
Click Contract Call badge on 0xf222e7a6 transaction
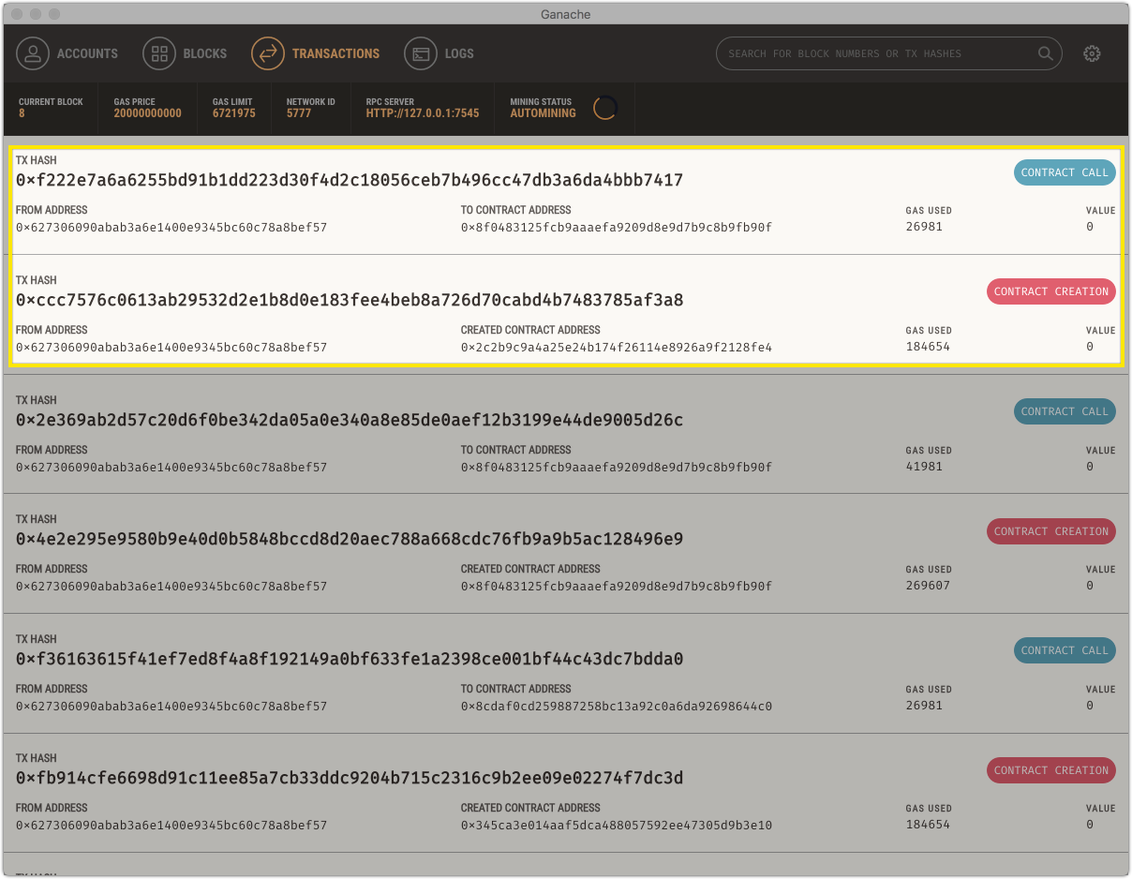(x=1065, y=172)
